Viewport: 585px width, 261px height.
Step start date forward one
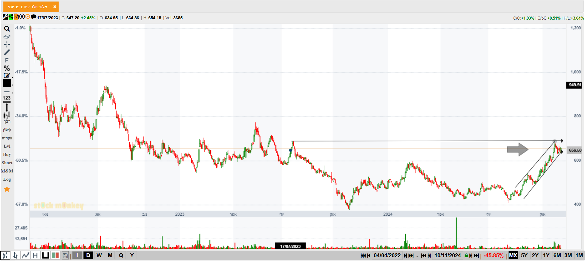406,255
